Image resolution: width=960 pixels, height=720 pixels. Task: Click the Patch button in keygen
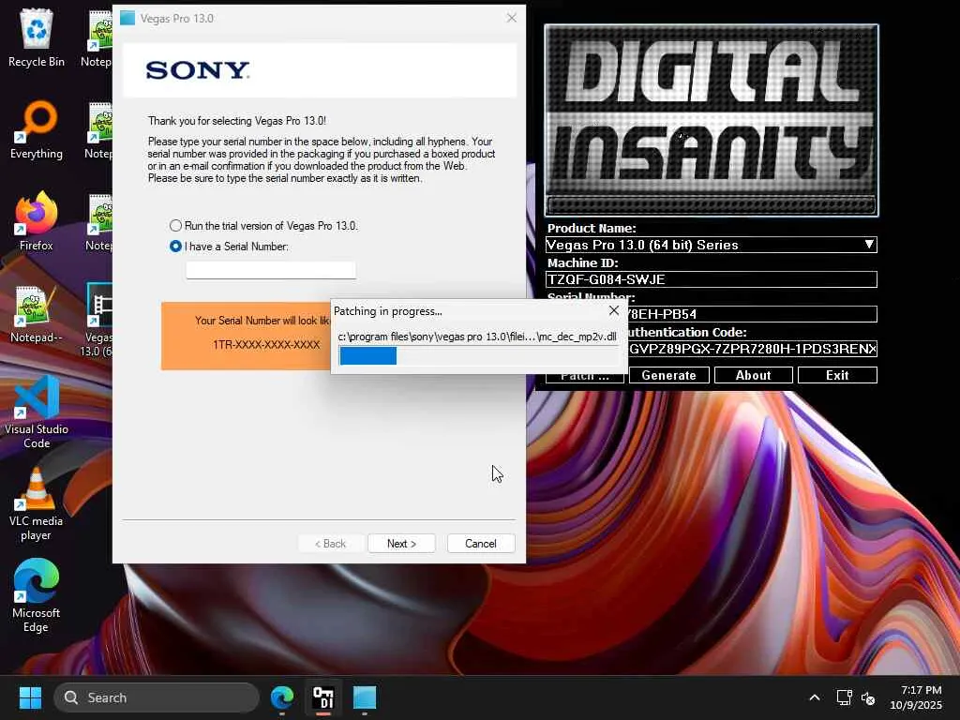pos(585,378)
